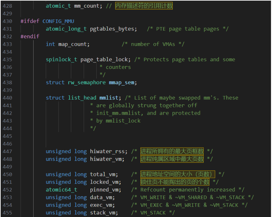This screenshot has height=217, width=272.
Task: Click line number 433 in the gutter
Action: [8, 44]
